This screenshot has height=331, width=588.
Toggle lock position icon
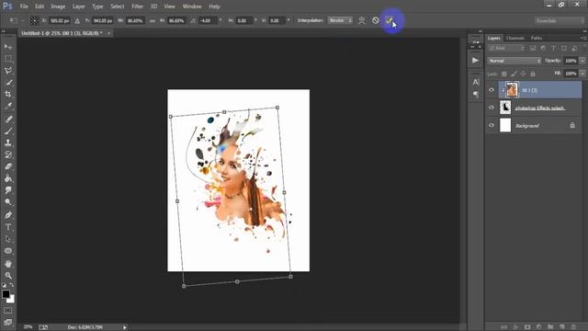coord(523,74)
